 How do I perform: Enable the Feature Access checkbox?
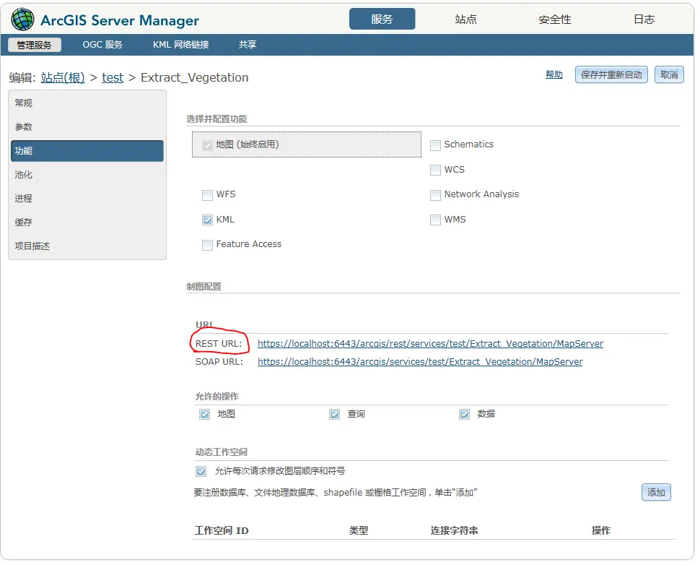tap(207, 245)
